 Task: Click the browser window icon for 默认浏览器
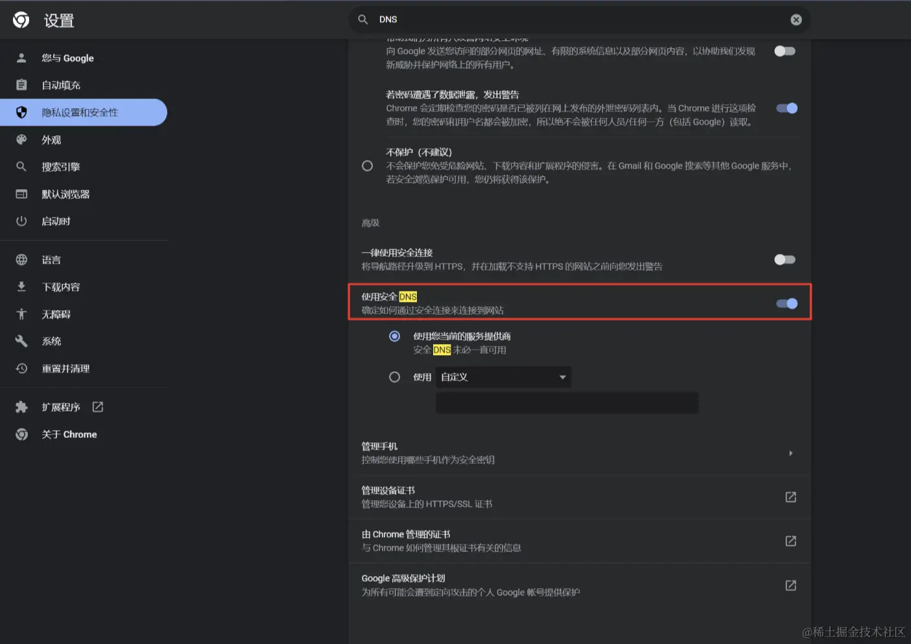(21, 194)
